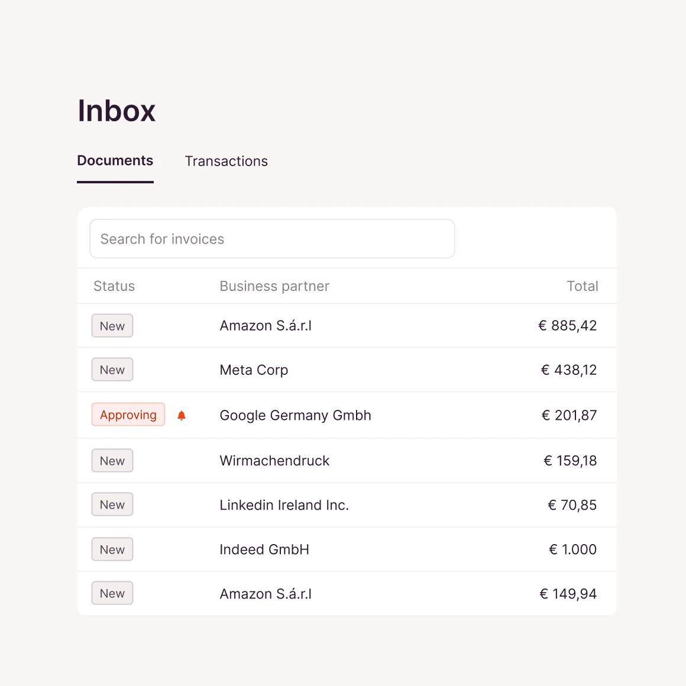Sort by Business partner column header
The width and height of the screenshot is (686, 686).
274,286
